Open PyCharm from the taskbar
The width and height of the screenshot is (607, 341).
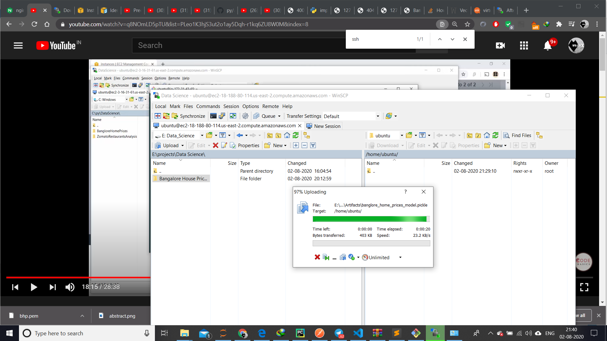[300, 333]
